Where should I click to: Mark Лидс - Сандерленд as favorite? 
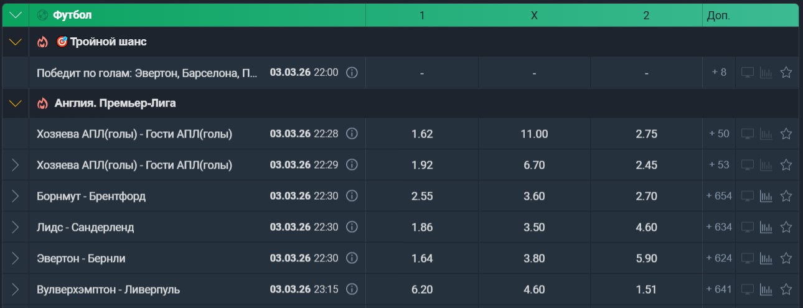point(786,227)
